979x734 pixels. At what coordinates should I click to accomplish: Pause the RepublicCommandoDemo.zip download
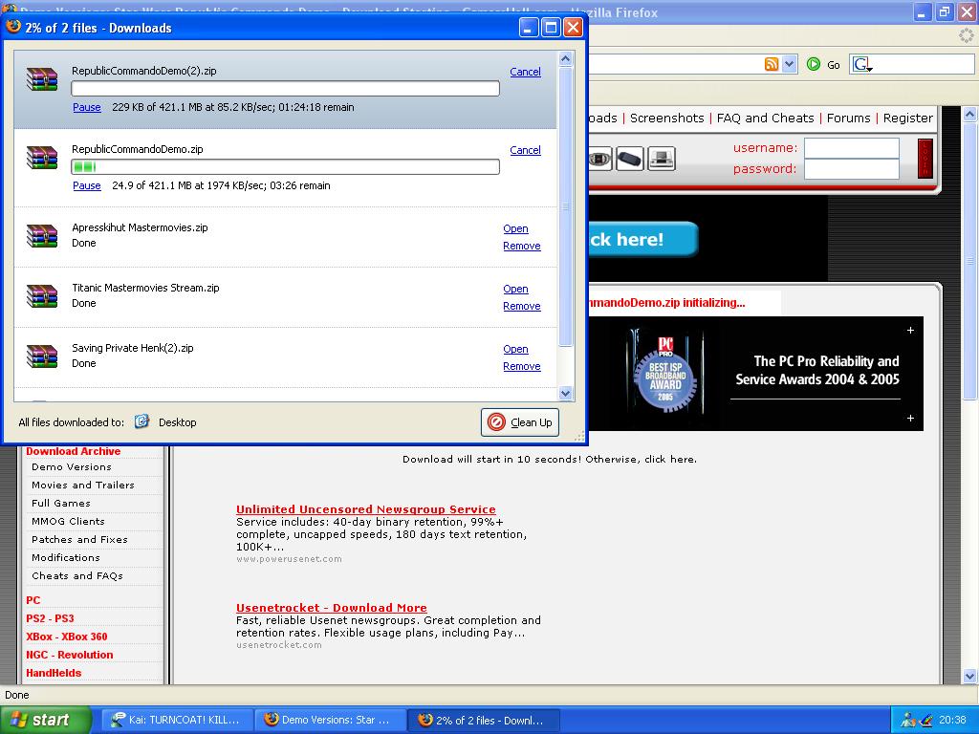(87, 186)
